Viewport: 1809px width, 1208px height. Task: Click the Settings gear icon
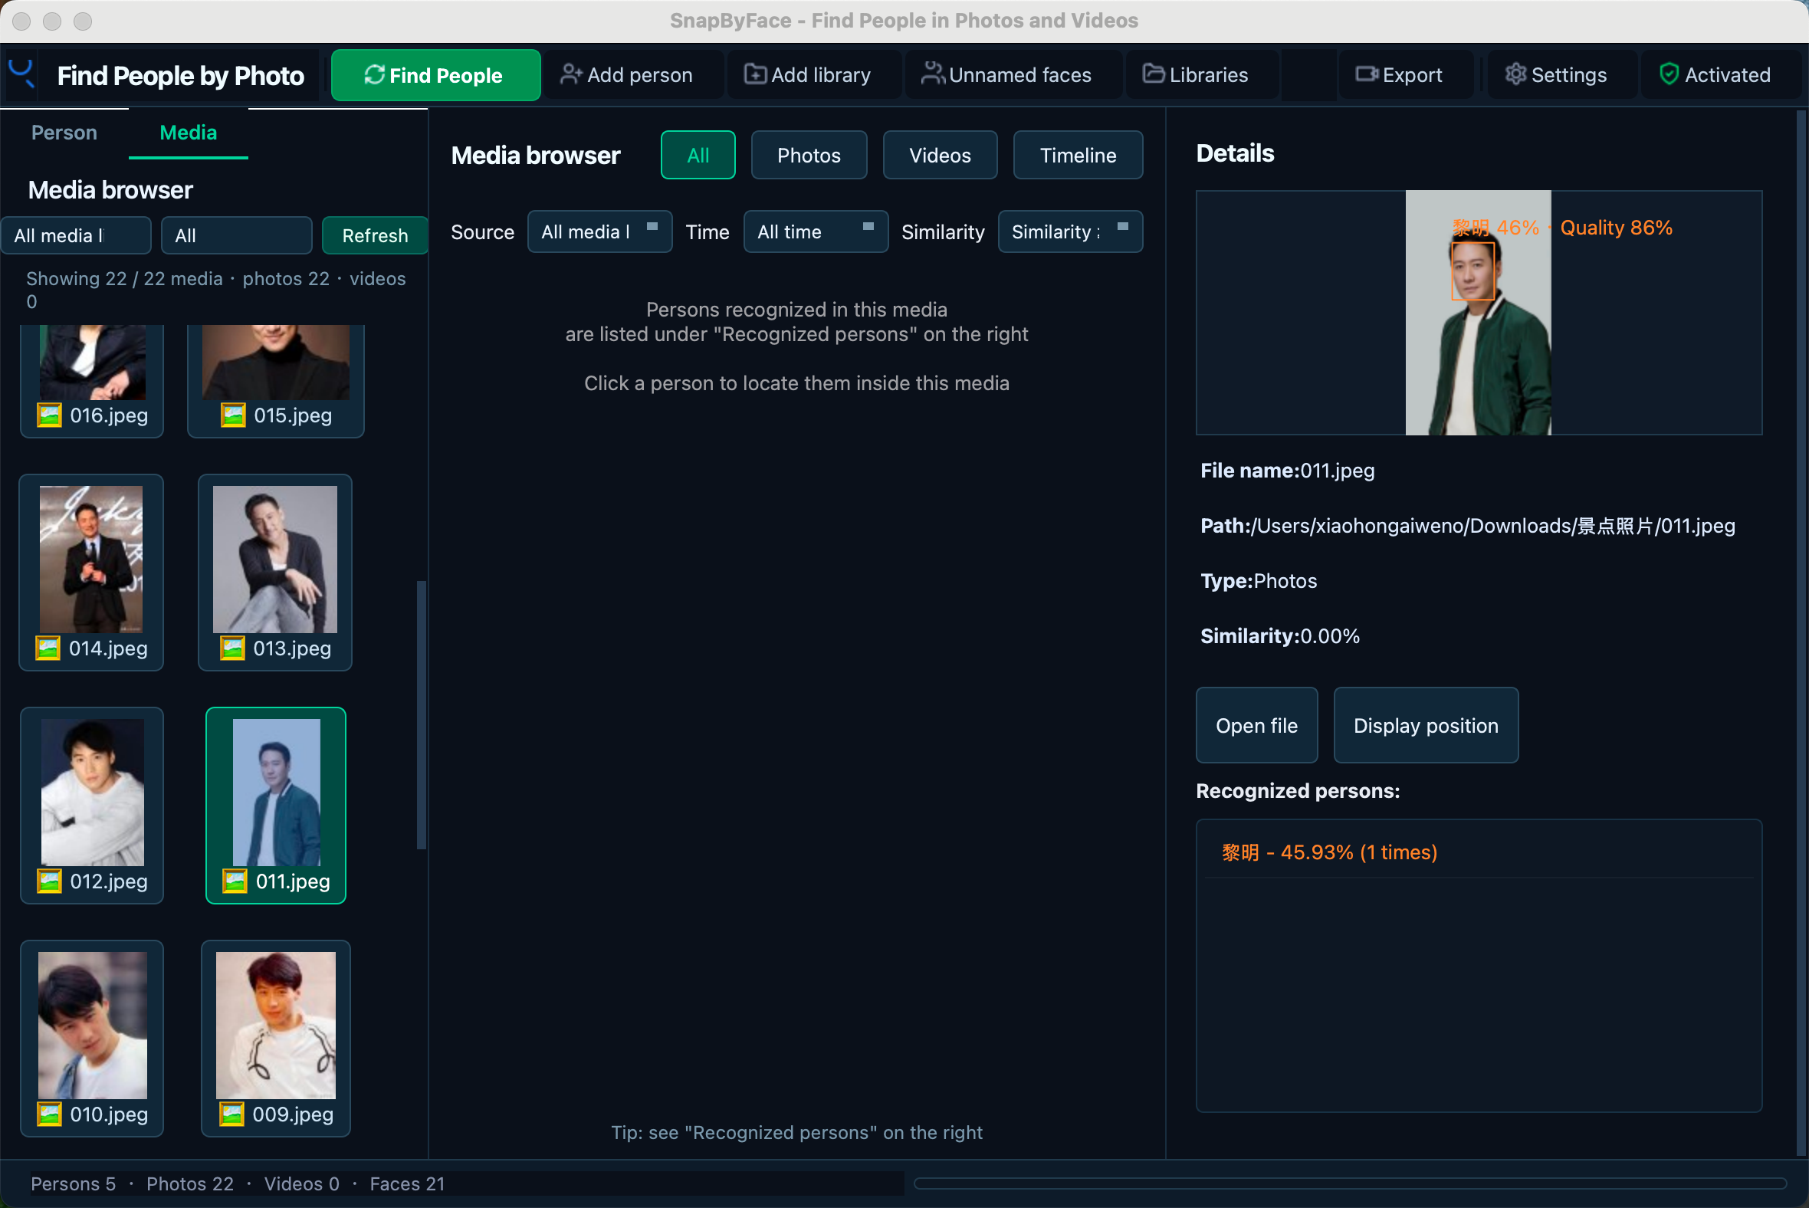tap(1515, 74)
